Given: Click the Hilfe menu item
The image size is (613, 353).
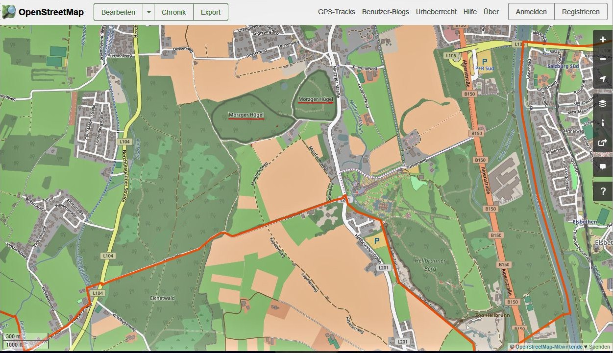Looking at the screenshot, I should pos(470,12).
